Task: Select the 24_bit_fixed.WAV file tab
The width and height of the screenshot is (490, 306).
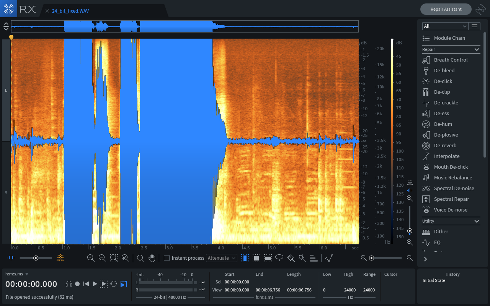Action: (70, 11)
